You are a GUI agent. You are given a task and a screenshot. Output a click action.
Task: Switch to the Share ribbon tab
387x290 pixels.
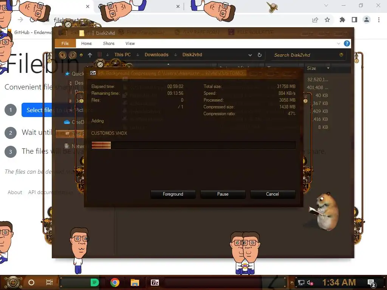pyautogui.click(x=108, y=43)
